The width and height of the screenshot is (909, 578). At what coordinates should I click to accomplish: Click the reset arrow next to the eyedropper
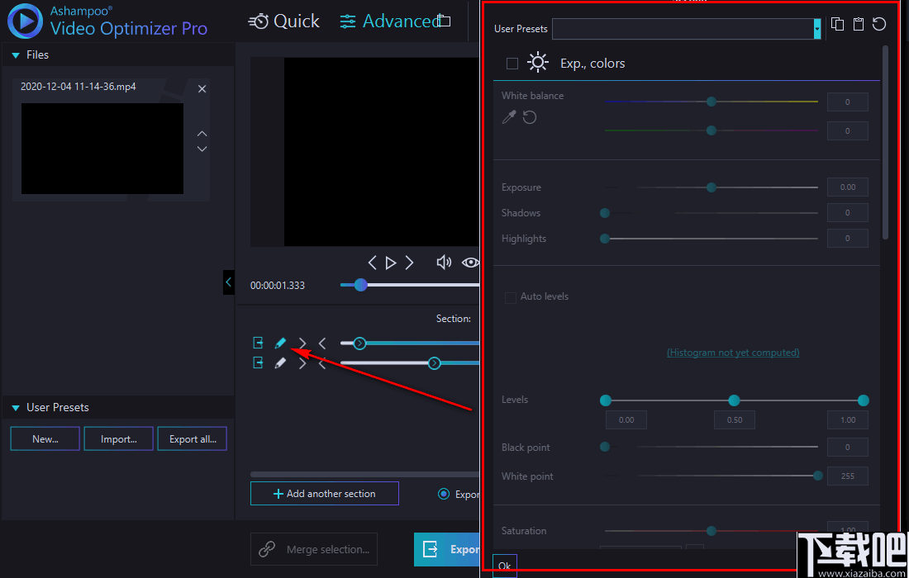tap(530, 117)
